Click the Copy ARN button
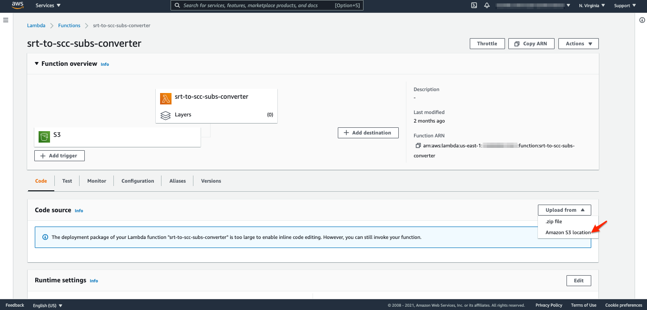 click(530, 43)
